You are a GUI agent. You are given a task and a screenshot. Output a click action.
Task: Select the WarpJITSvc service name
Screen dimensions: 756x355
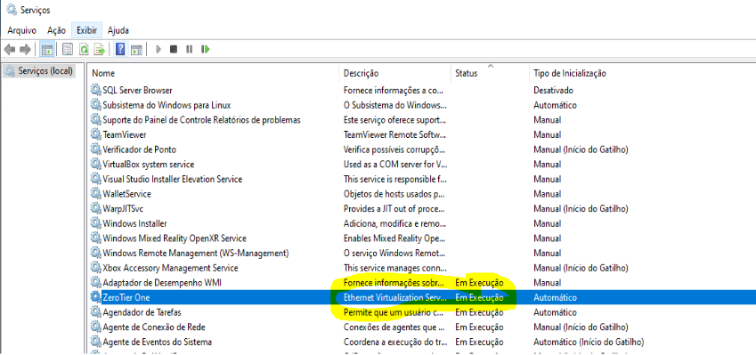click(x=123, y=208)
